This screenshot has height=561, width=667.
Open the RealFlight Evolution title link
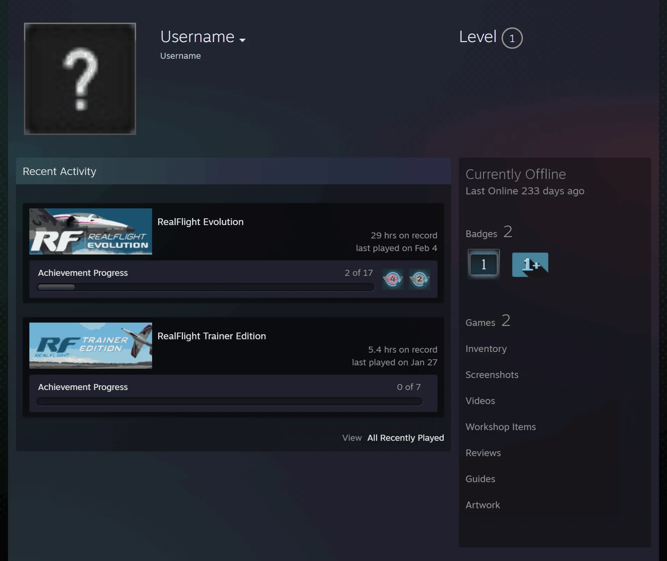coord(200,222)
